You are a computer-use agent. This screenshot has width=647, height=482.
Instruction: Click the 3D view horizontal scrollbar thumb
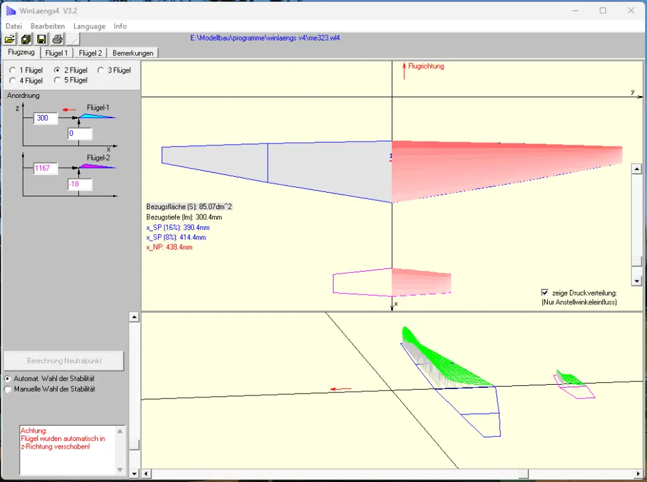(x=523, y=473)
